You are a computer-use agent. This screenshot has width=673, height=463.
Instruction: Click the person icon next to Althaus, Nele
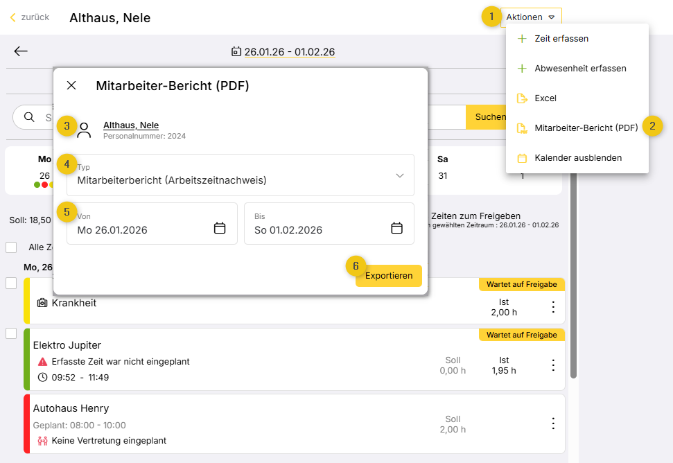[84, 130]
